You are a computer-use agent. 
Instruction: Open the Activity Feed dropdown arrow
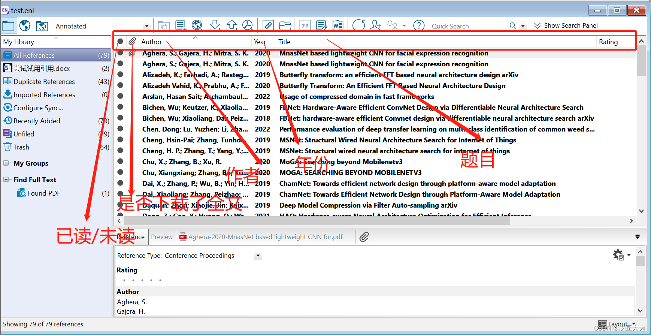[x=404, y=26]
